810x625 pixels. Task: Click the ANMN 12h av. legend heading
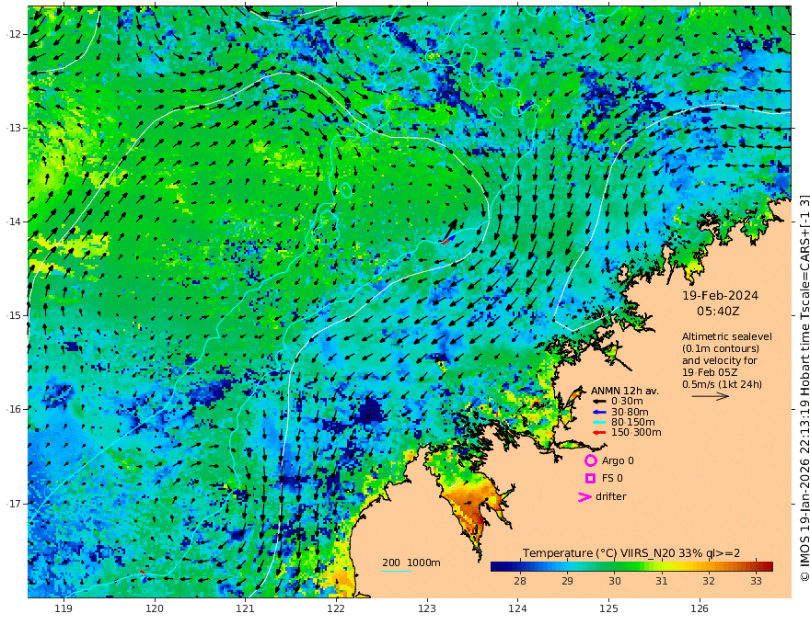point(625,391)
